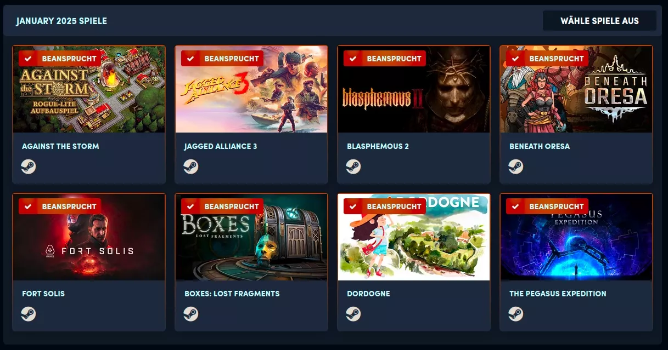
Task: Click the Steam icon under Jagged Alliance 3
Action: [191, 167]
